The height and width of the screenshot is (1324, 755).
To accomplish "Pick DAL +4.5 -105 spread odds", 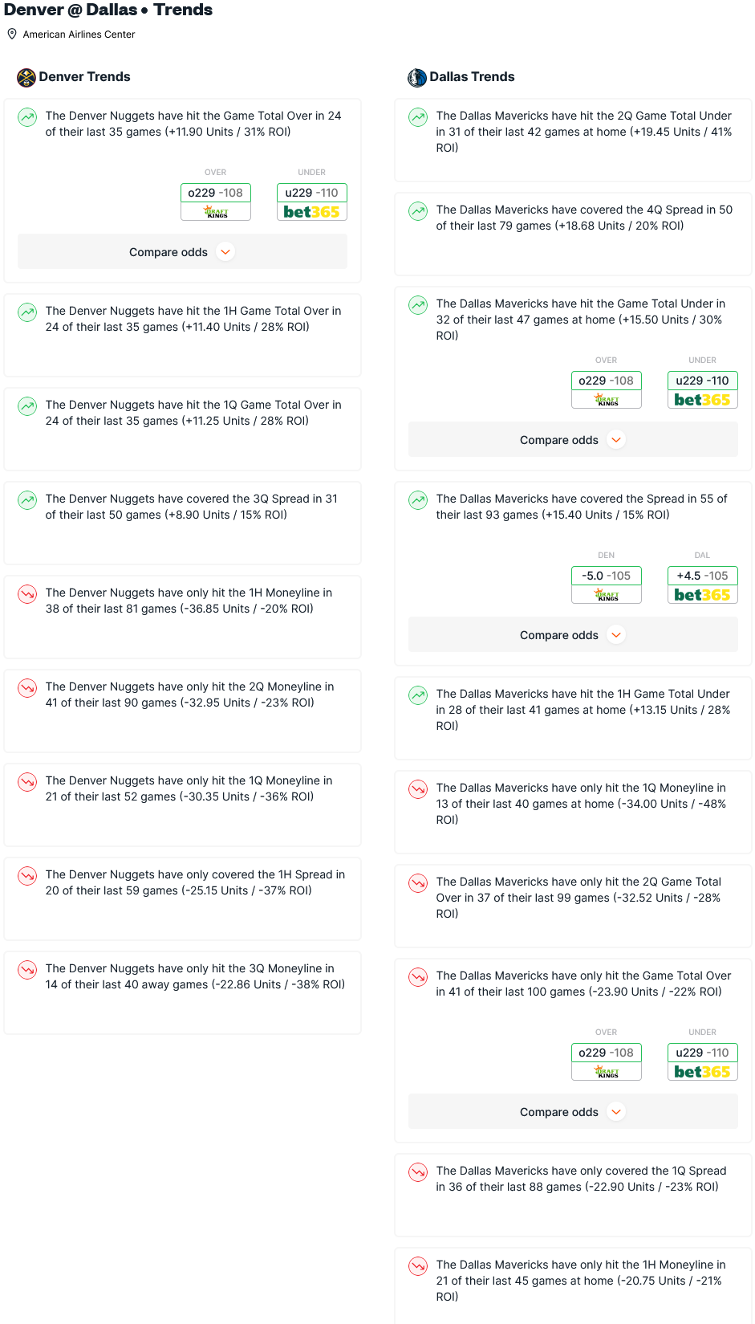I will [x=703, y=576].
